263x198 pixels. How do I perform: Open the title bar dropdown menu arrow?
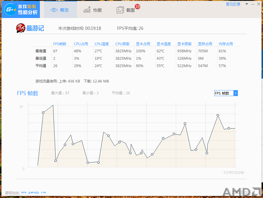pos(247,4)
